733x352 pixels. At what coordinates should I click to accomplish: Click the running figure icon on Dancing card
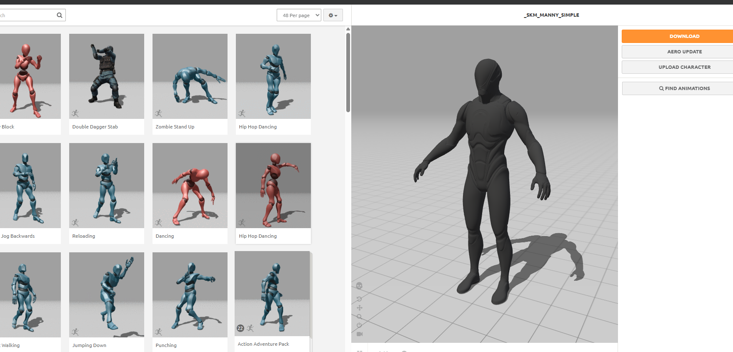158,223
